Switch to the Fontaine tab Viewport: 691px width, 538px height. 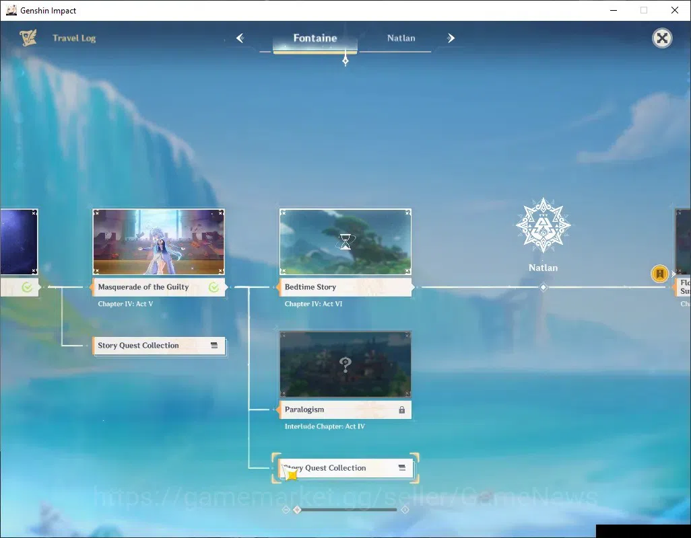tap(315, 39)
